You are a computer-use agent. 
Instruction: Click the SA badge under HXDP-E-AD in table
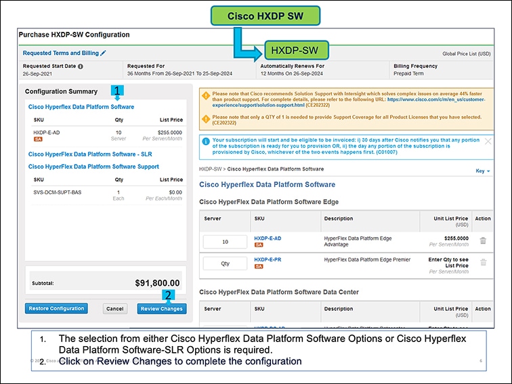coord(259,245)
